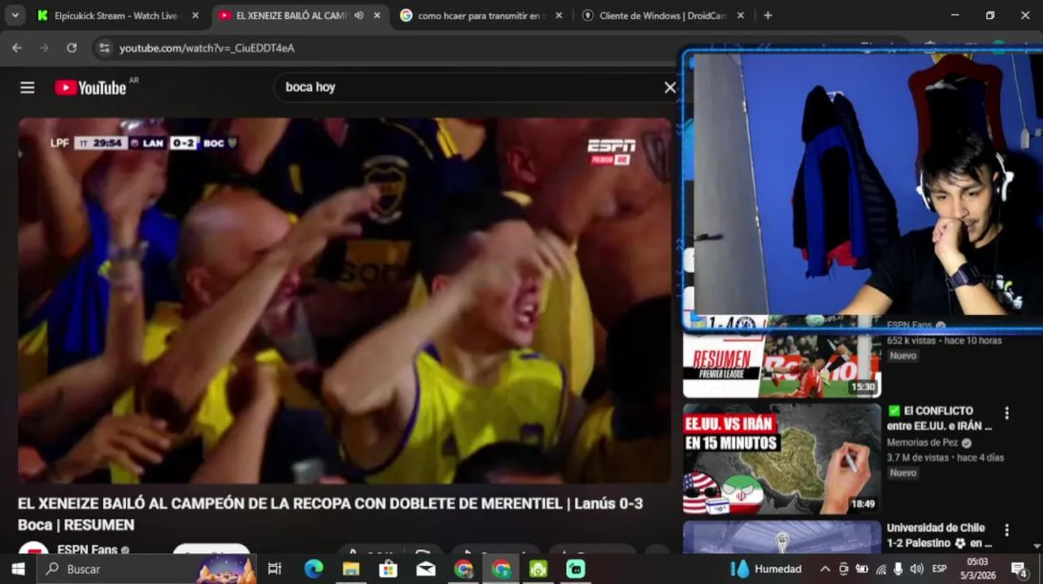Open Microsoft Store from the taskbar
The width and height of the screenshot is (1043, 584).
(388, 569)
